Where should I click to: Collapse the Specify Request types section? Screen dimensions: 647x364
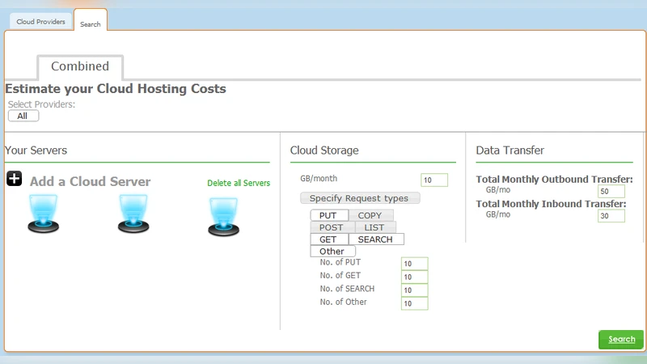pos(359,198)
